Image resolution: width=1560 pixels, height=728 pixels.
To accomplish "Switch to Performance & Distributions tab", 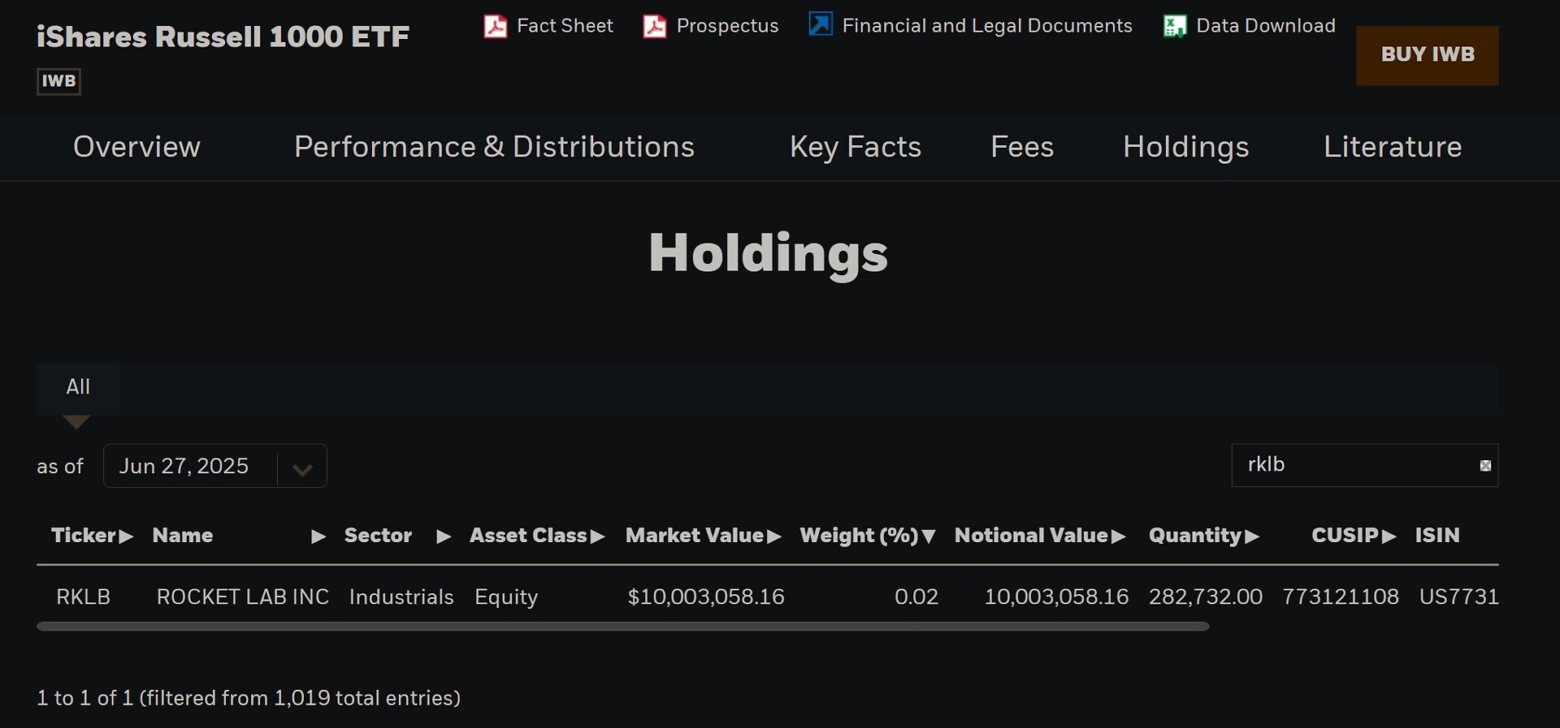I will tap(494, 147).
